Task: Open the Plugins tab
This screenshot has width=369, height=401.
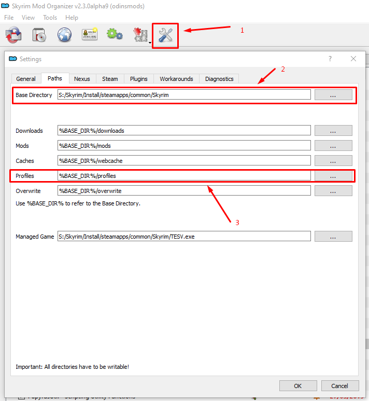Action: tap(139, 79)
